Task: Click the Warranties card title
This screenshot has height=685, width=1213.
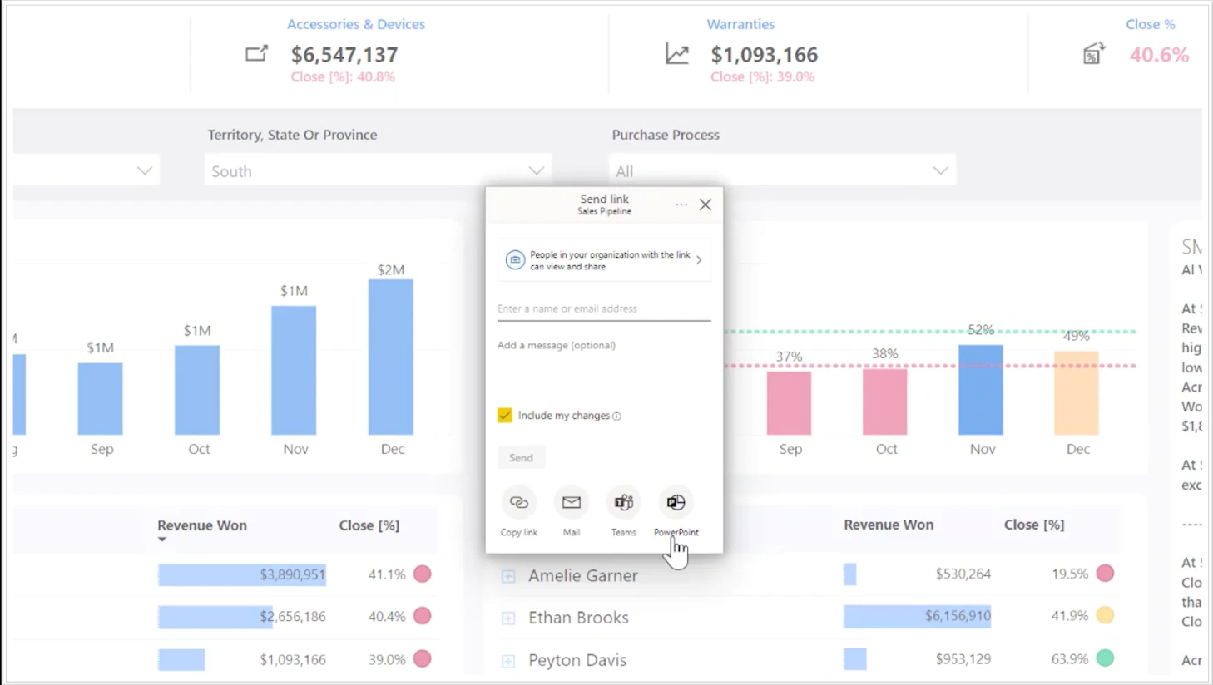Action: (x=740, y=24)
